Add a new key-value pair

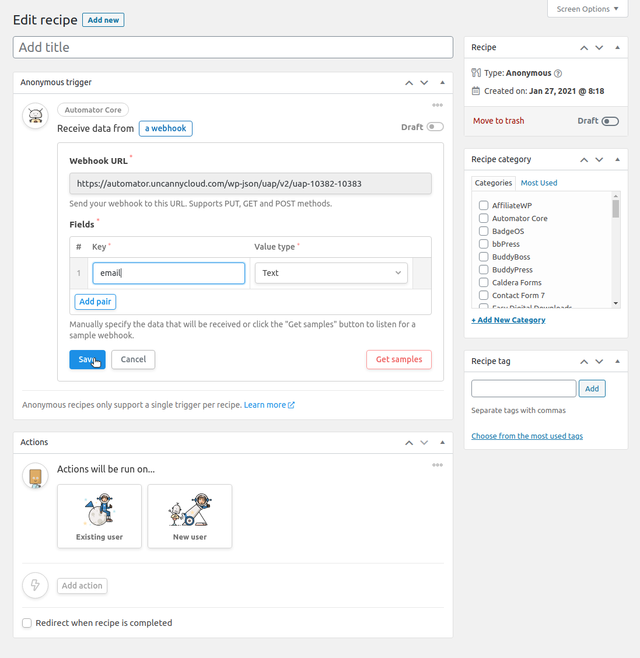tap(95, 302)
